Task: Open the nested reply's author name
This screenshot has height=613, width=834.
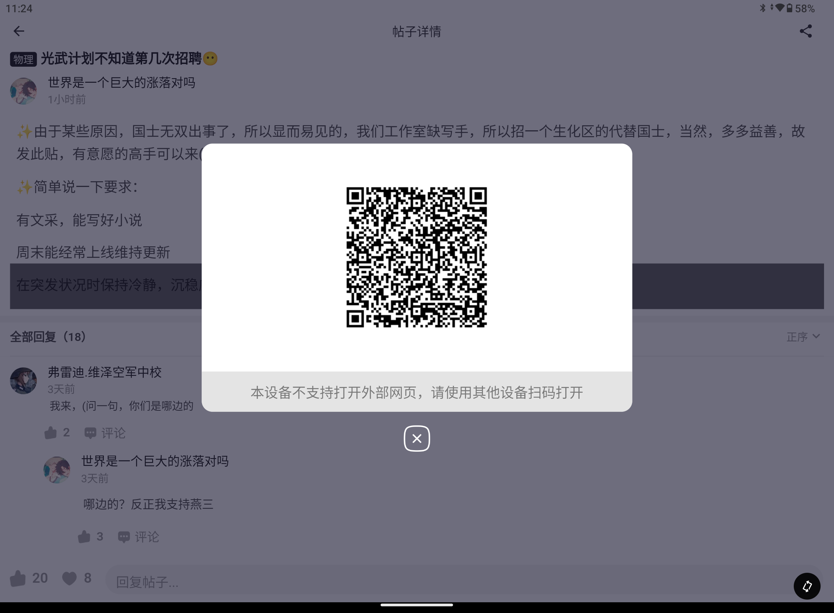Action: (155, 461)
